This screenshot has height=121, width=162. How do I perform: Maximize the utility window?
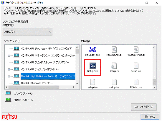(147, 3)
